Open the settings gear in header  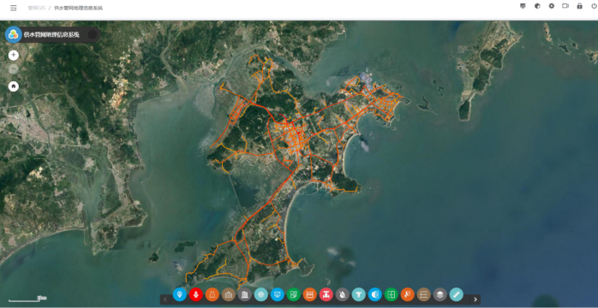[x=552, y=6]
